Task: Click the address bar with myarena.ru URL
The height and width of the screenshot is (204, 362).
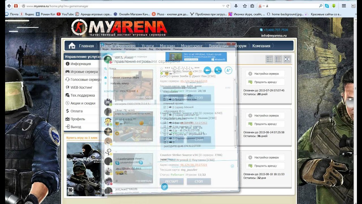Action: pyautogui.click(x=122, y=6)
